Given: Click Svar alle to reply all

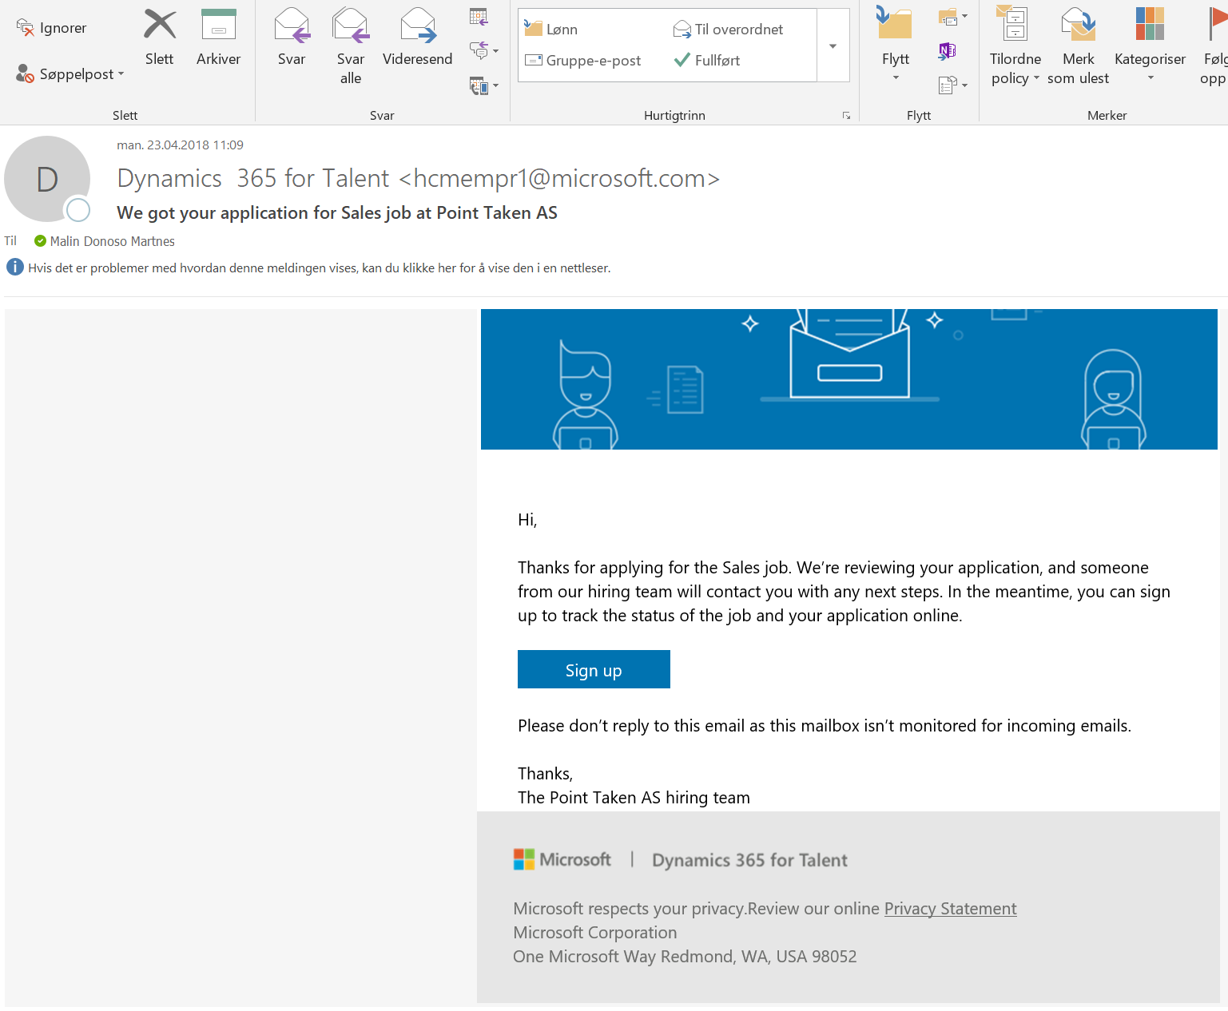Looking at the screenshot, I should pos(350,46).
